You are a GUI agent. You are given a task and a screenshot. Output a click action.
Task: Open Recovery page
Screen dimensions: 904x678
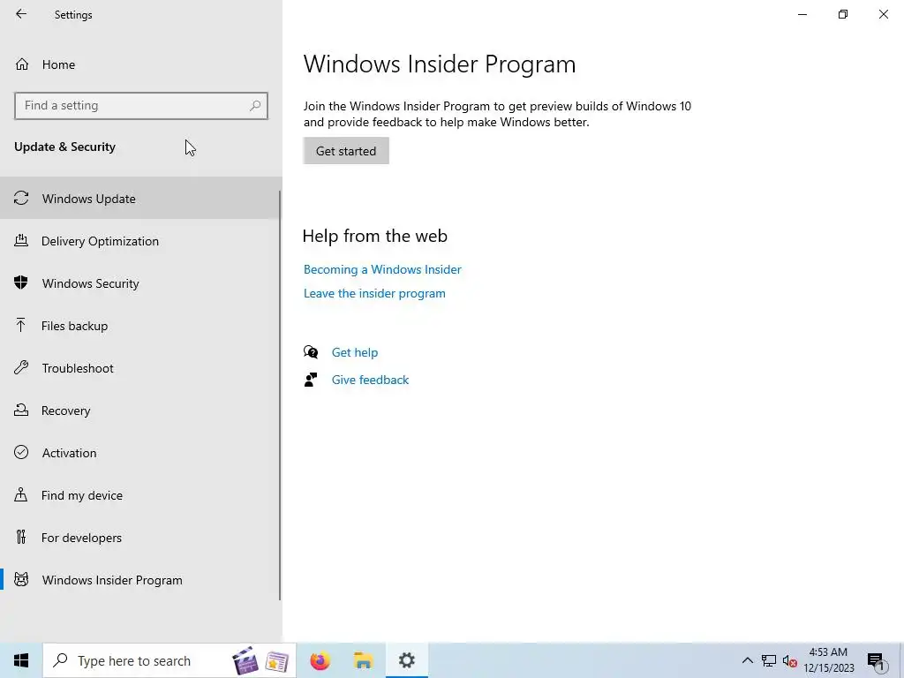coord(141,410)
